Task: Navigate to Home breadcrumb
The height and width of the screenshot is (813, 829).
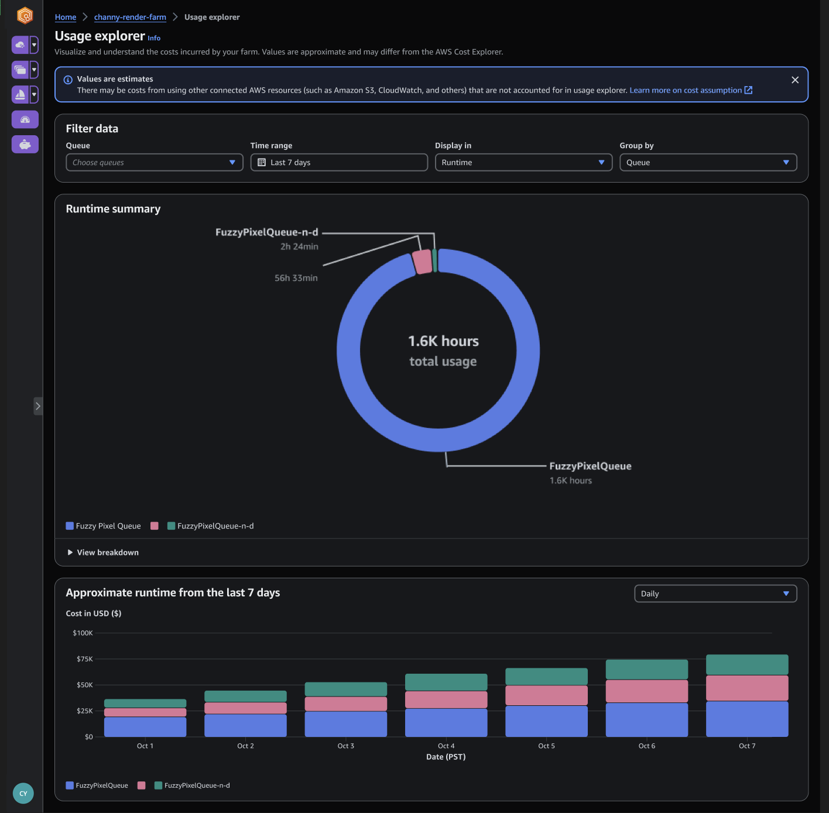Action: click(66, 18)
